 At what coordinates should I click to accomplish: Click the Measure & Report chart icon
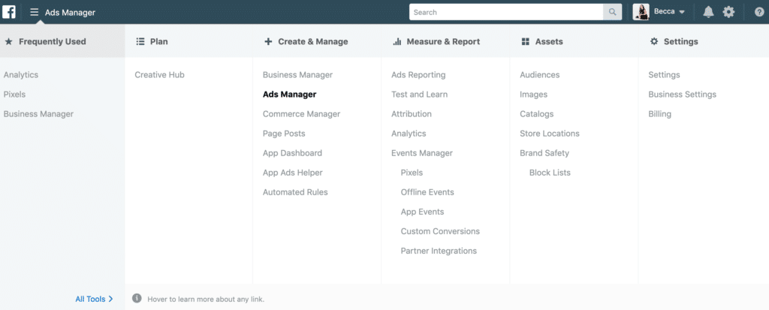(x=397, y=42)
